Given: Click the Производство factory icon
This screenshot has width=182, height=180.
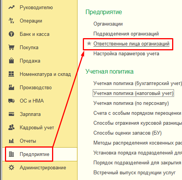Looking at the screenshot, I should [11, 87].
